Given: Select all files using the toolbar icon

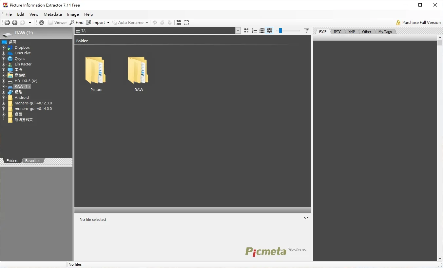Looking at the screenshot, I should click(x=179, y=23).
